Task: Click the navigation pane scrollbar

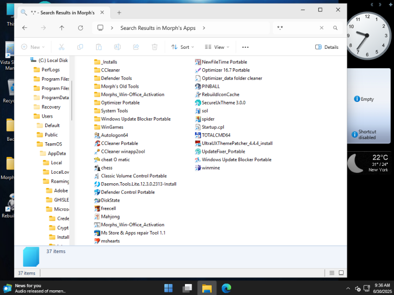Action: [x=71, y=100]
